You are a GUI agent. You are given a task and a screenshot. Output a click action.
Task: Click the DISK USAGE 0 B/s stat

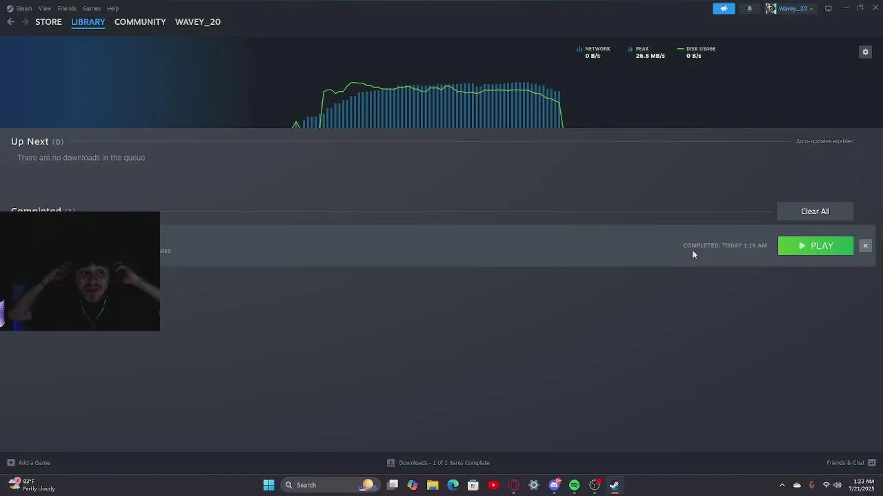coord(697,52)
